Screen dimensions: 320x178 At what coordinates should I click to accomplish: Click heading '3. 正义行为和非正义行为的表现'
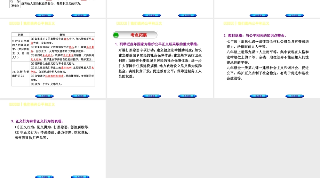(37, 121)
